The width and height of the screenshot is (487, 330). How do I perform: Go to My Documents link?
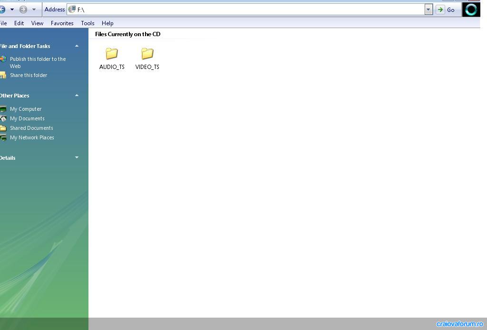coord(27,118)
